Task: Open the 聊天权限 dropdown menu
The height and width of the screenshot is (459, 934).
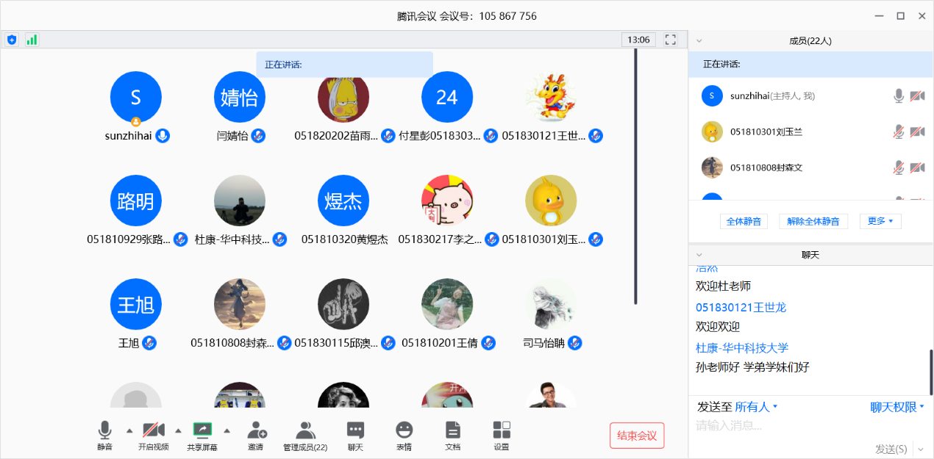Action: [896, 407]
